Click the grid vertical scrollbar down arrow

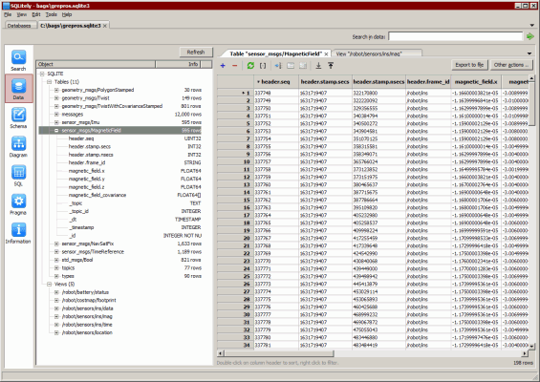point(531,347)
